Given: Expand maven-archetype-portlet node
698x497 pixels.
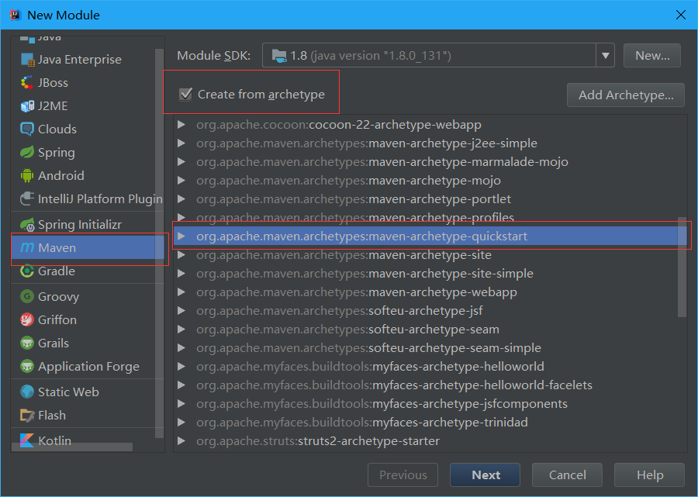Looking at the screenshot, I should [181, 199].
